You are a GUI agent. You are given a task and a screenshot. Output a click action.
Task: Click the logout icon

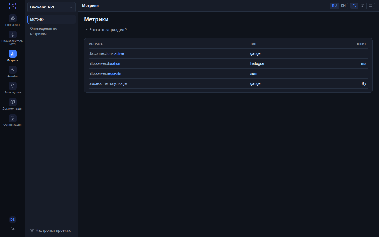coord(12,229)
